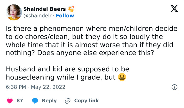Click the beer mugs emoji beside the name
Viewport: 184px width, 108px height.
pyautogui.click(x=71, y=9)
